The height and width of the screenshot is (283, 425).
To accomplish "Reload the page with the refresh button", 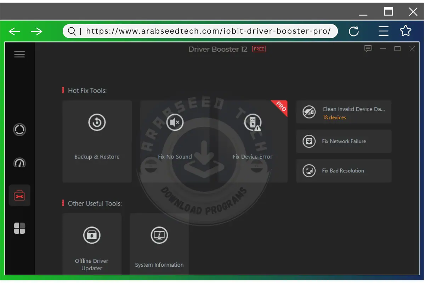I will (354, 31).
